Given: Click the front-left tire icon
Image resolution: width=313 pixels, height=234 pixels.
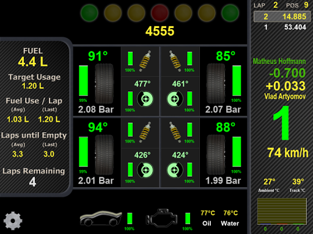Looking at the screenshot, I should [x=105, y=83].
